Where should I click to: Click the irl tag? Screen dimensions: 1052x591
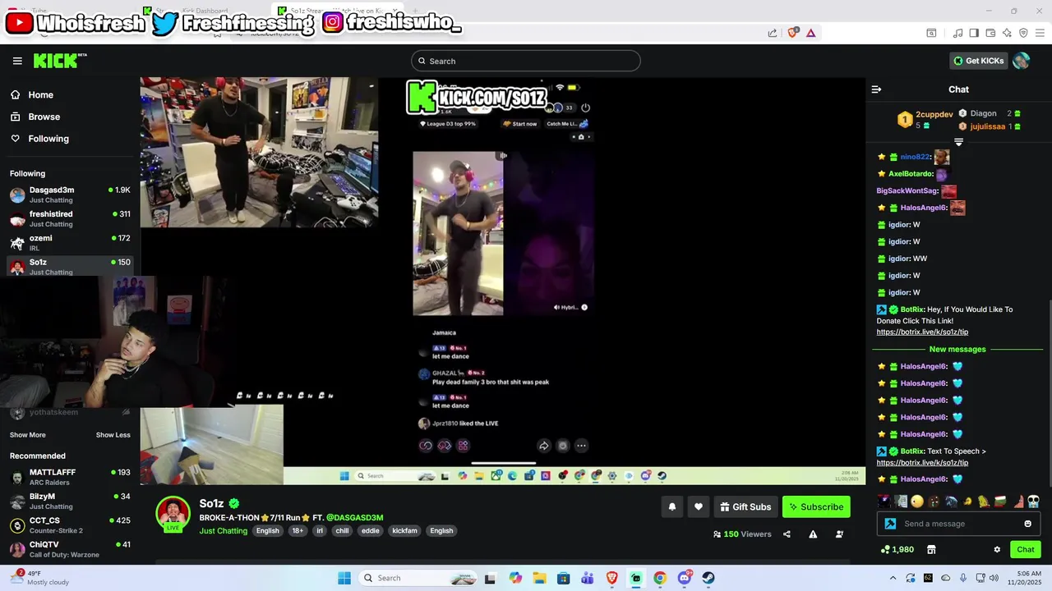(x=320, y=531)
